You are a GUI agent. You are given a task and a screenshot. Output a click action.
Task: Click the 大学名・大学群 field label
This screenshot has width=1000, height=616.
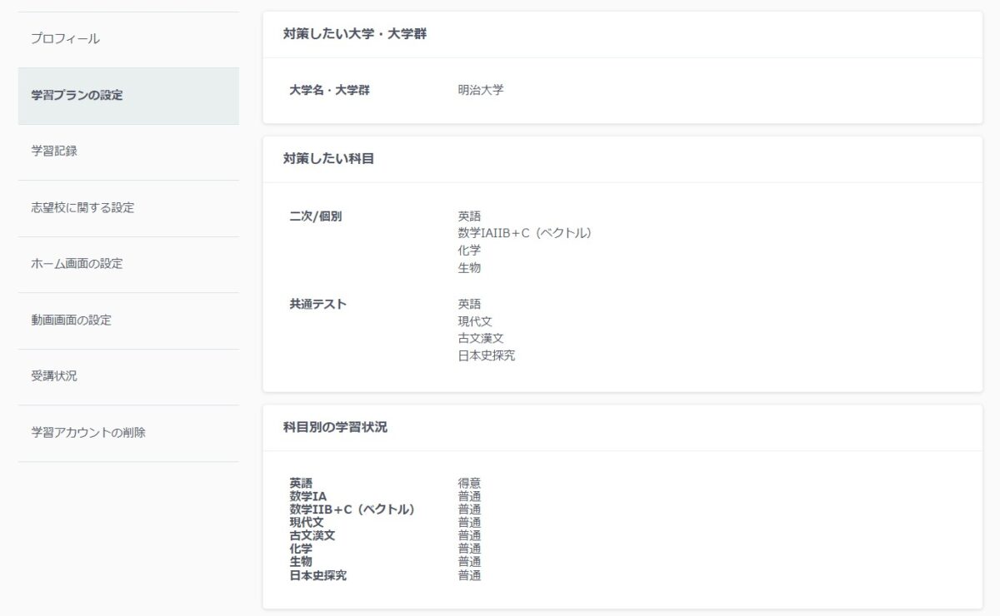pyautogui.click(x=329, y=90)
